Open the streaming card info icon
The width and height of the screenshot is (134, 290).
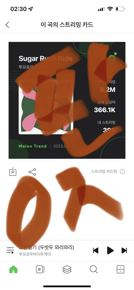coord(123,171)
